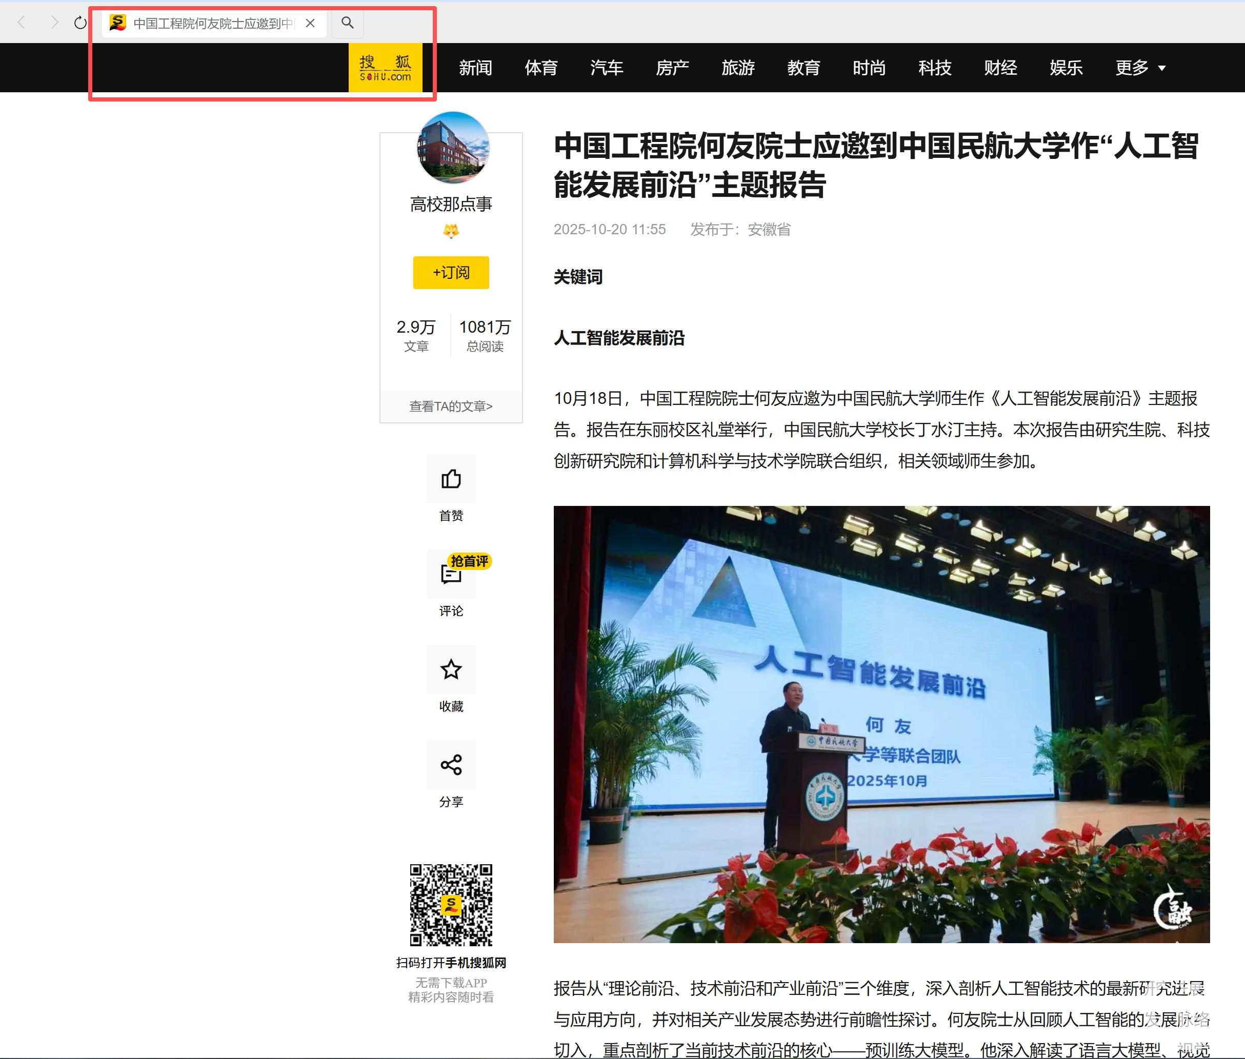Go to the 财经 section
Viewport: 1245px width, 1059px height.
click(1000, 68)
